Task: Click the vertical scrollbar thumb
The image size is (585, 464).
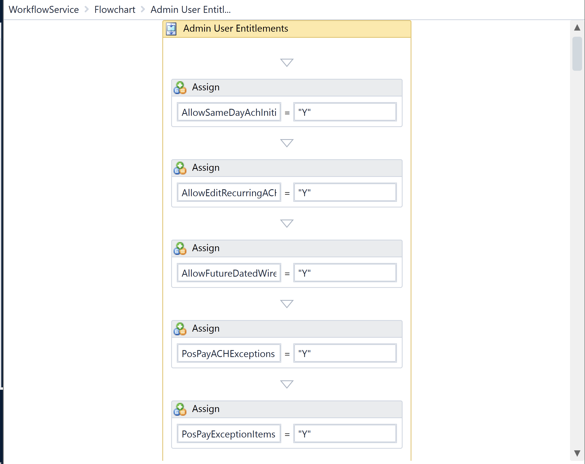Action: click(x=577, y=54)
